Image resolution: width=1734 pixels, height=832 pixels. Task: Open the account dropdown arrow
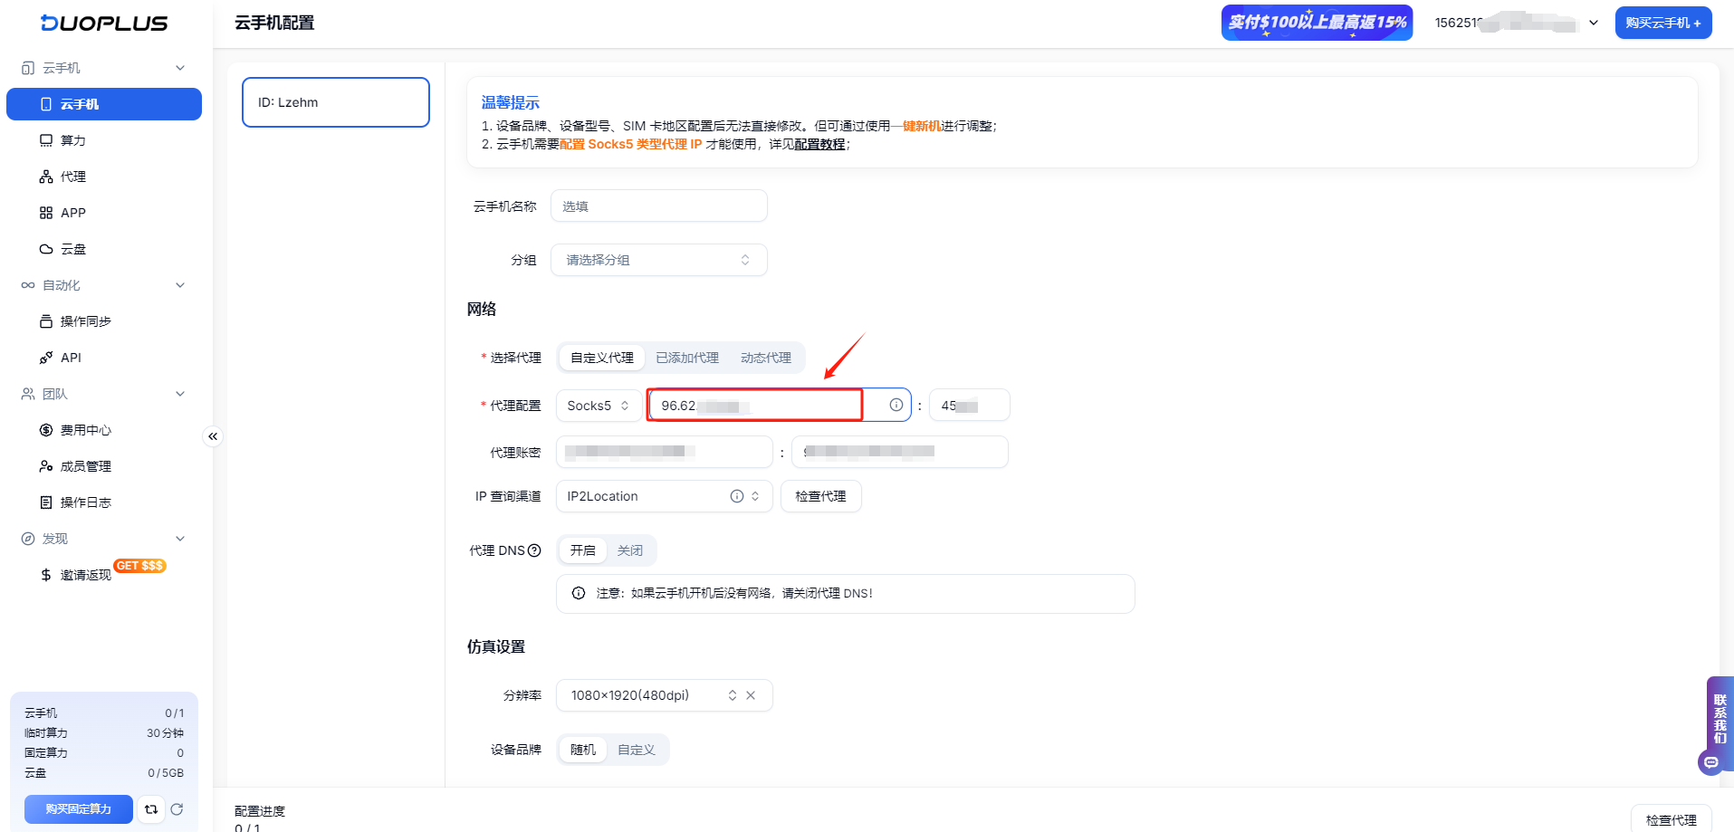pyautogui.click(x=1594, y=23)
